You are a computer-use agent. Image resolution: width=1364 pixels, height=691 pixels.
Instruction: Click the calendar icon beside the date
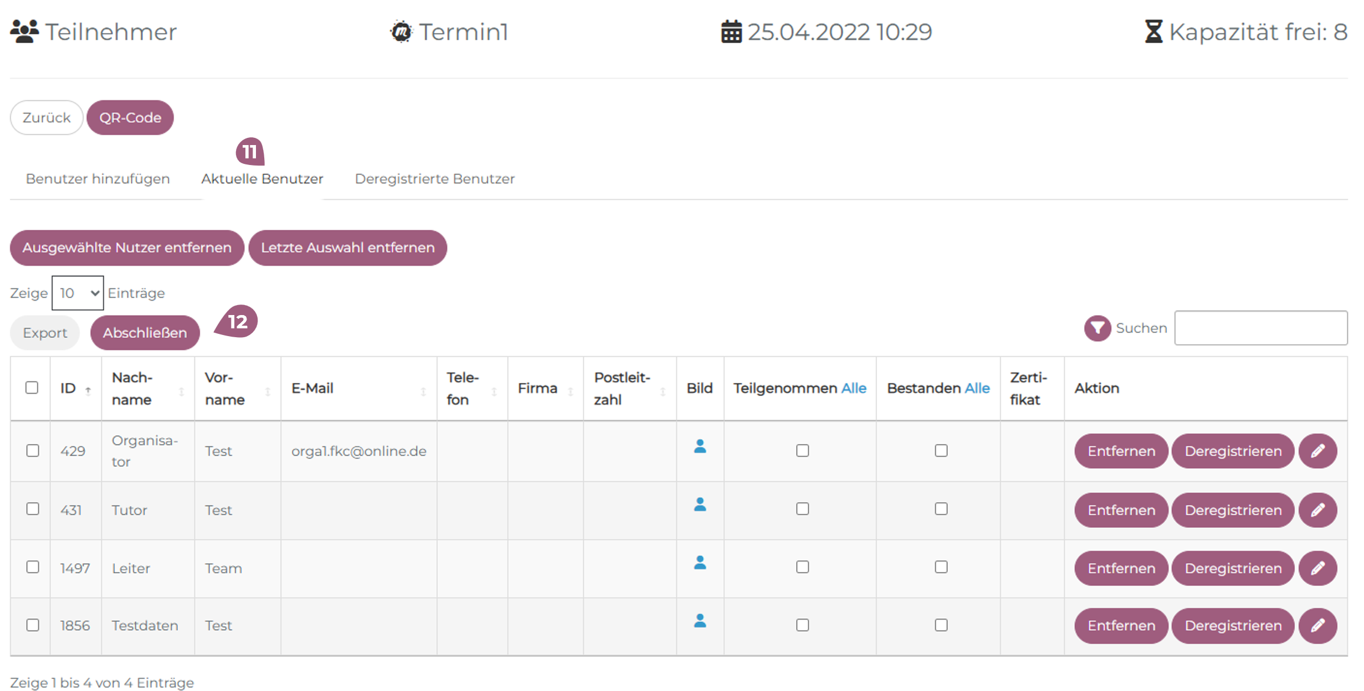pyautogui.click(x=731, y=32)
